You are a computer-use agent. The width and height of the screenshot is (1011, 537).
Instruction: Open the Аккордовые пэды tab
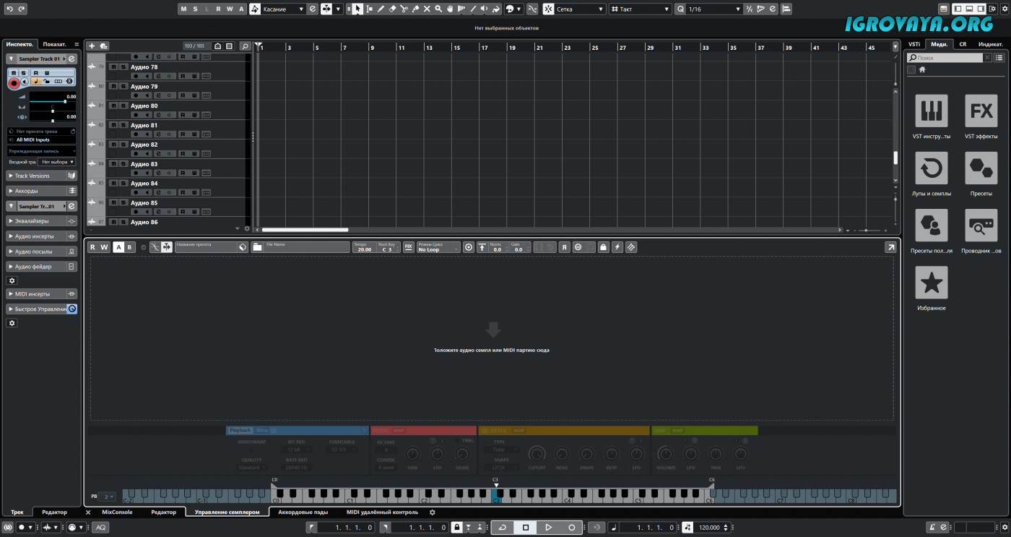(303, 512)
